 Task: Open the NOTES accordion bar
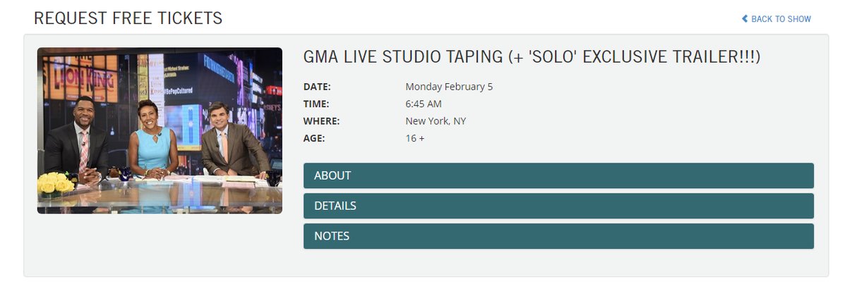pyautogui.click(x=558, y=236)
